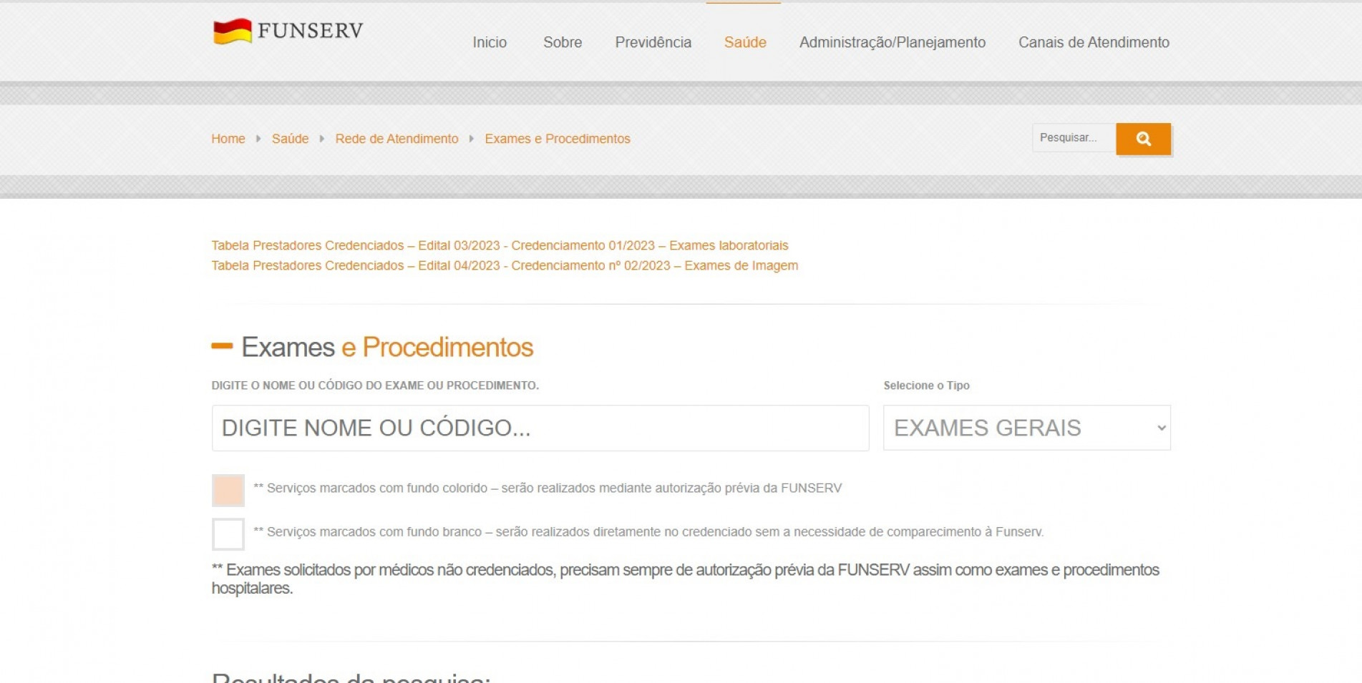The image size is (1362, 683).
Task: Click the exam name or code input
Action: pyautogui.click(x=540, y=428)
